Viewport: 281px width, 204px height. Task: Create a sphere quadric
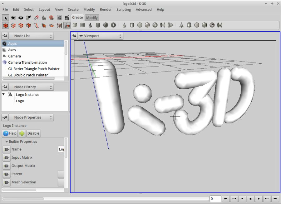140,25
